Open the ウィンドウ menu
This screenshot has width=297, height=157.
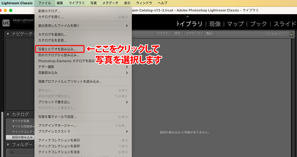(144, 3)
